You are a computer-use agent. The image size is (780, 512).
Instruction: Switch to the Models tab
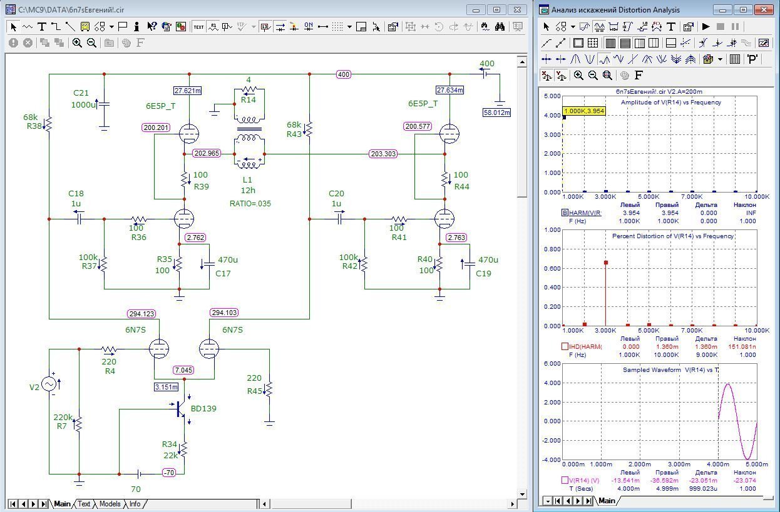click(110, 504)
